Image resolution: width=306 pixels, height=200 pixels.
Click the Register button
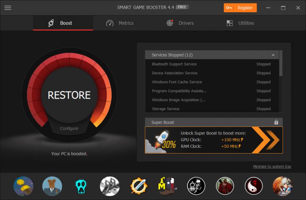pyautogui.click(x=240, y=8)
